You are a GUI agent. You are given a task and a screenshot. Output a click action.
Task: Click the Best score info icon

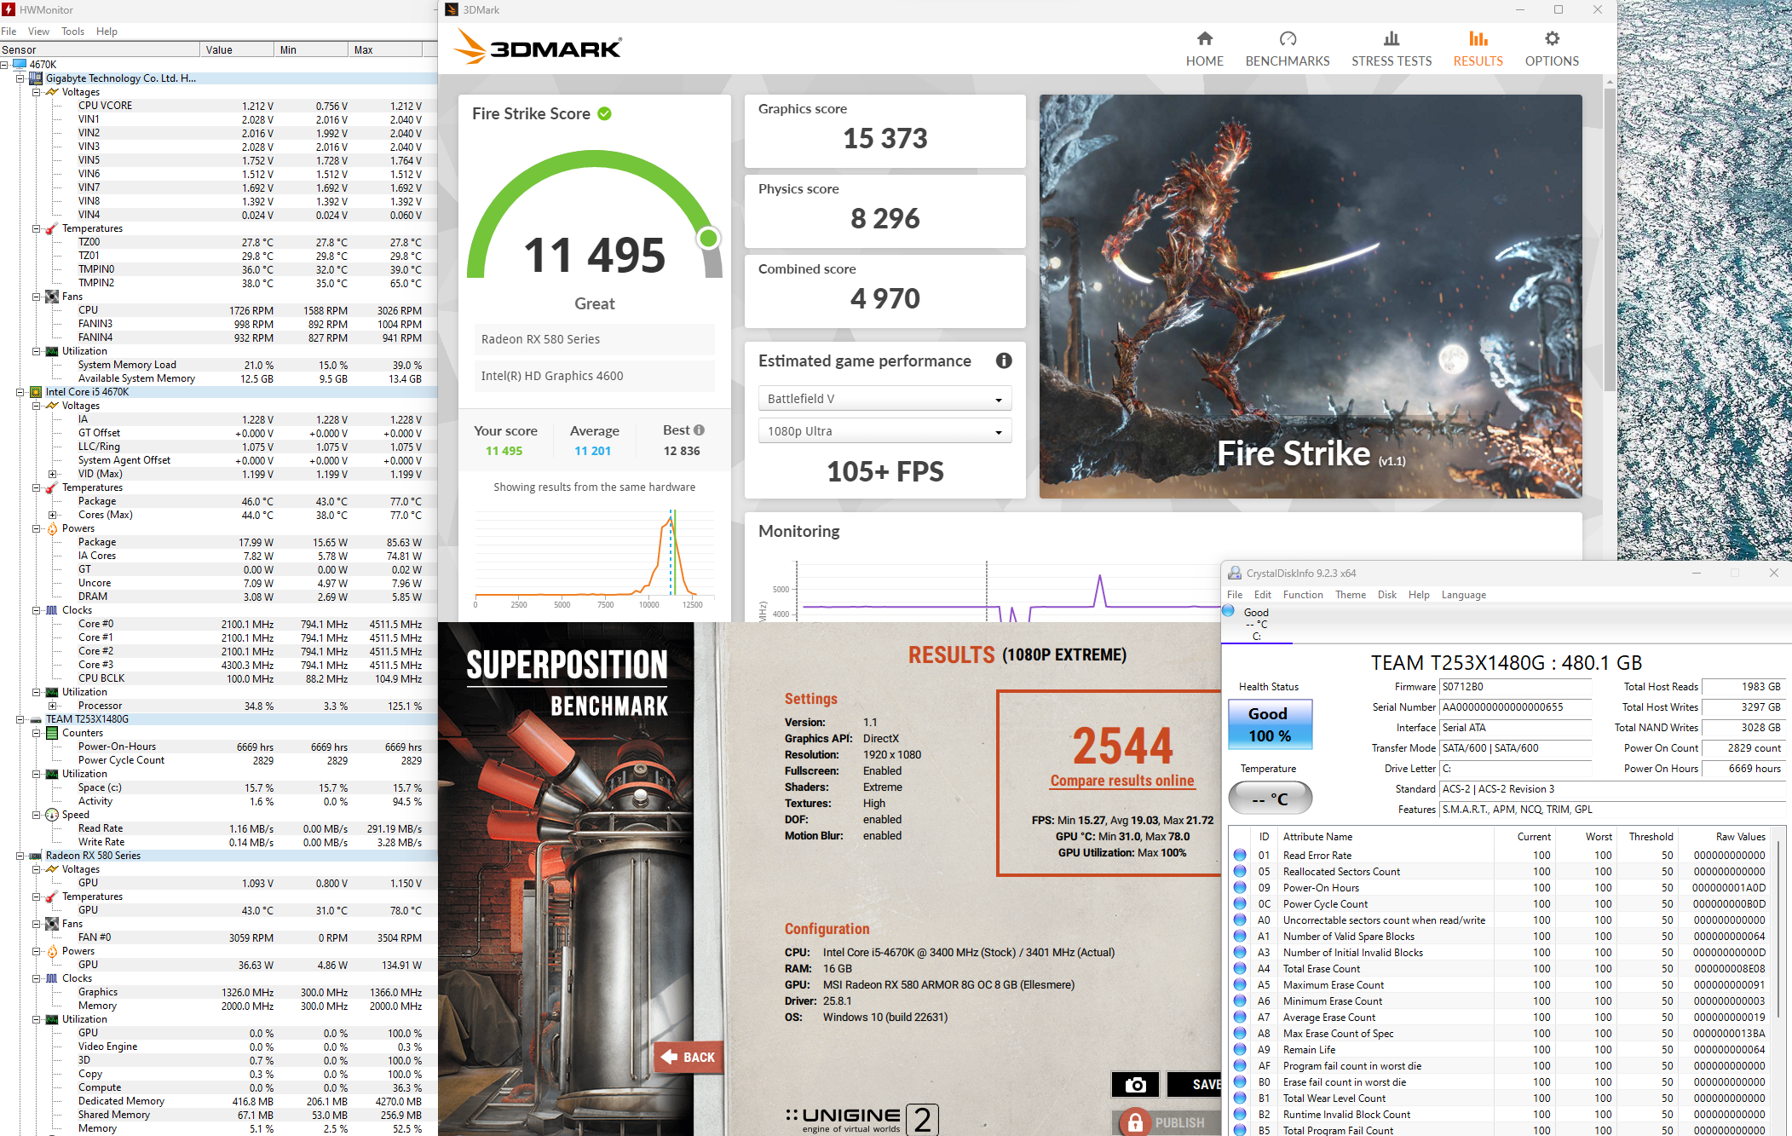699,430
